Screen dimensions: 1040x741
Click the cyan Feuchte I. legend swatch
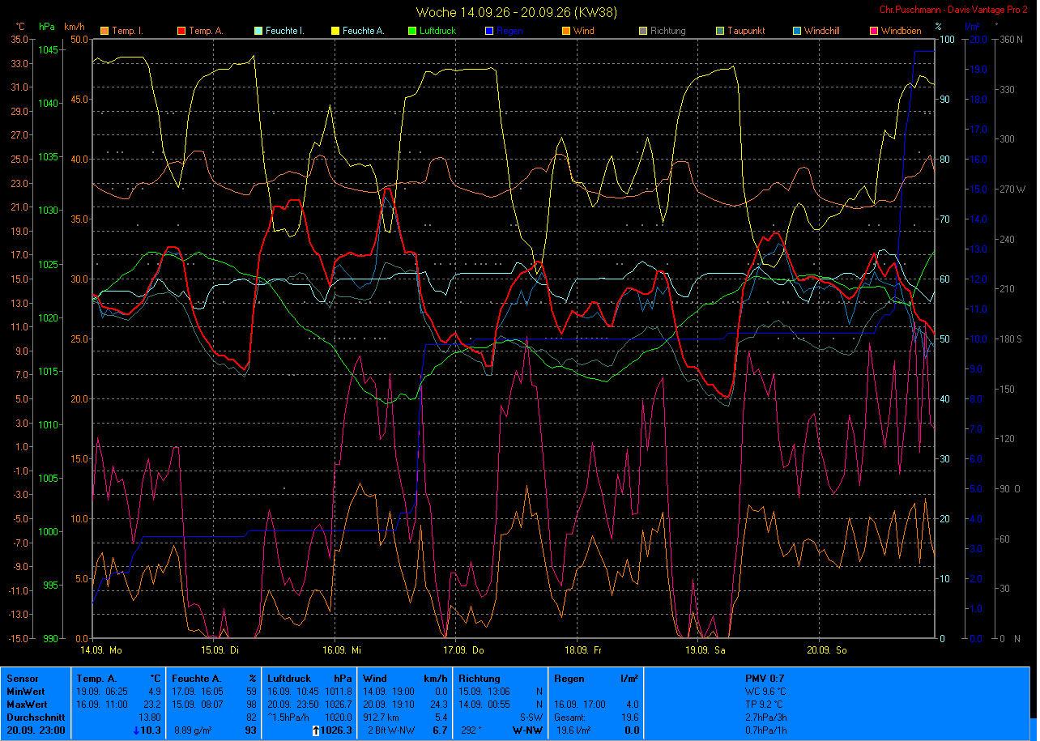(x=258, y=32)
